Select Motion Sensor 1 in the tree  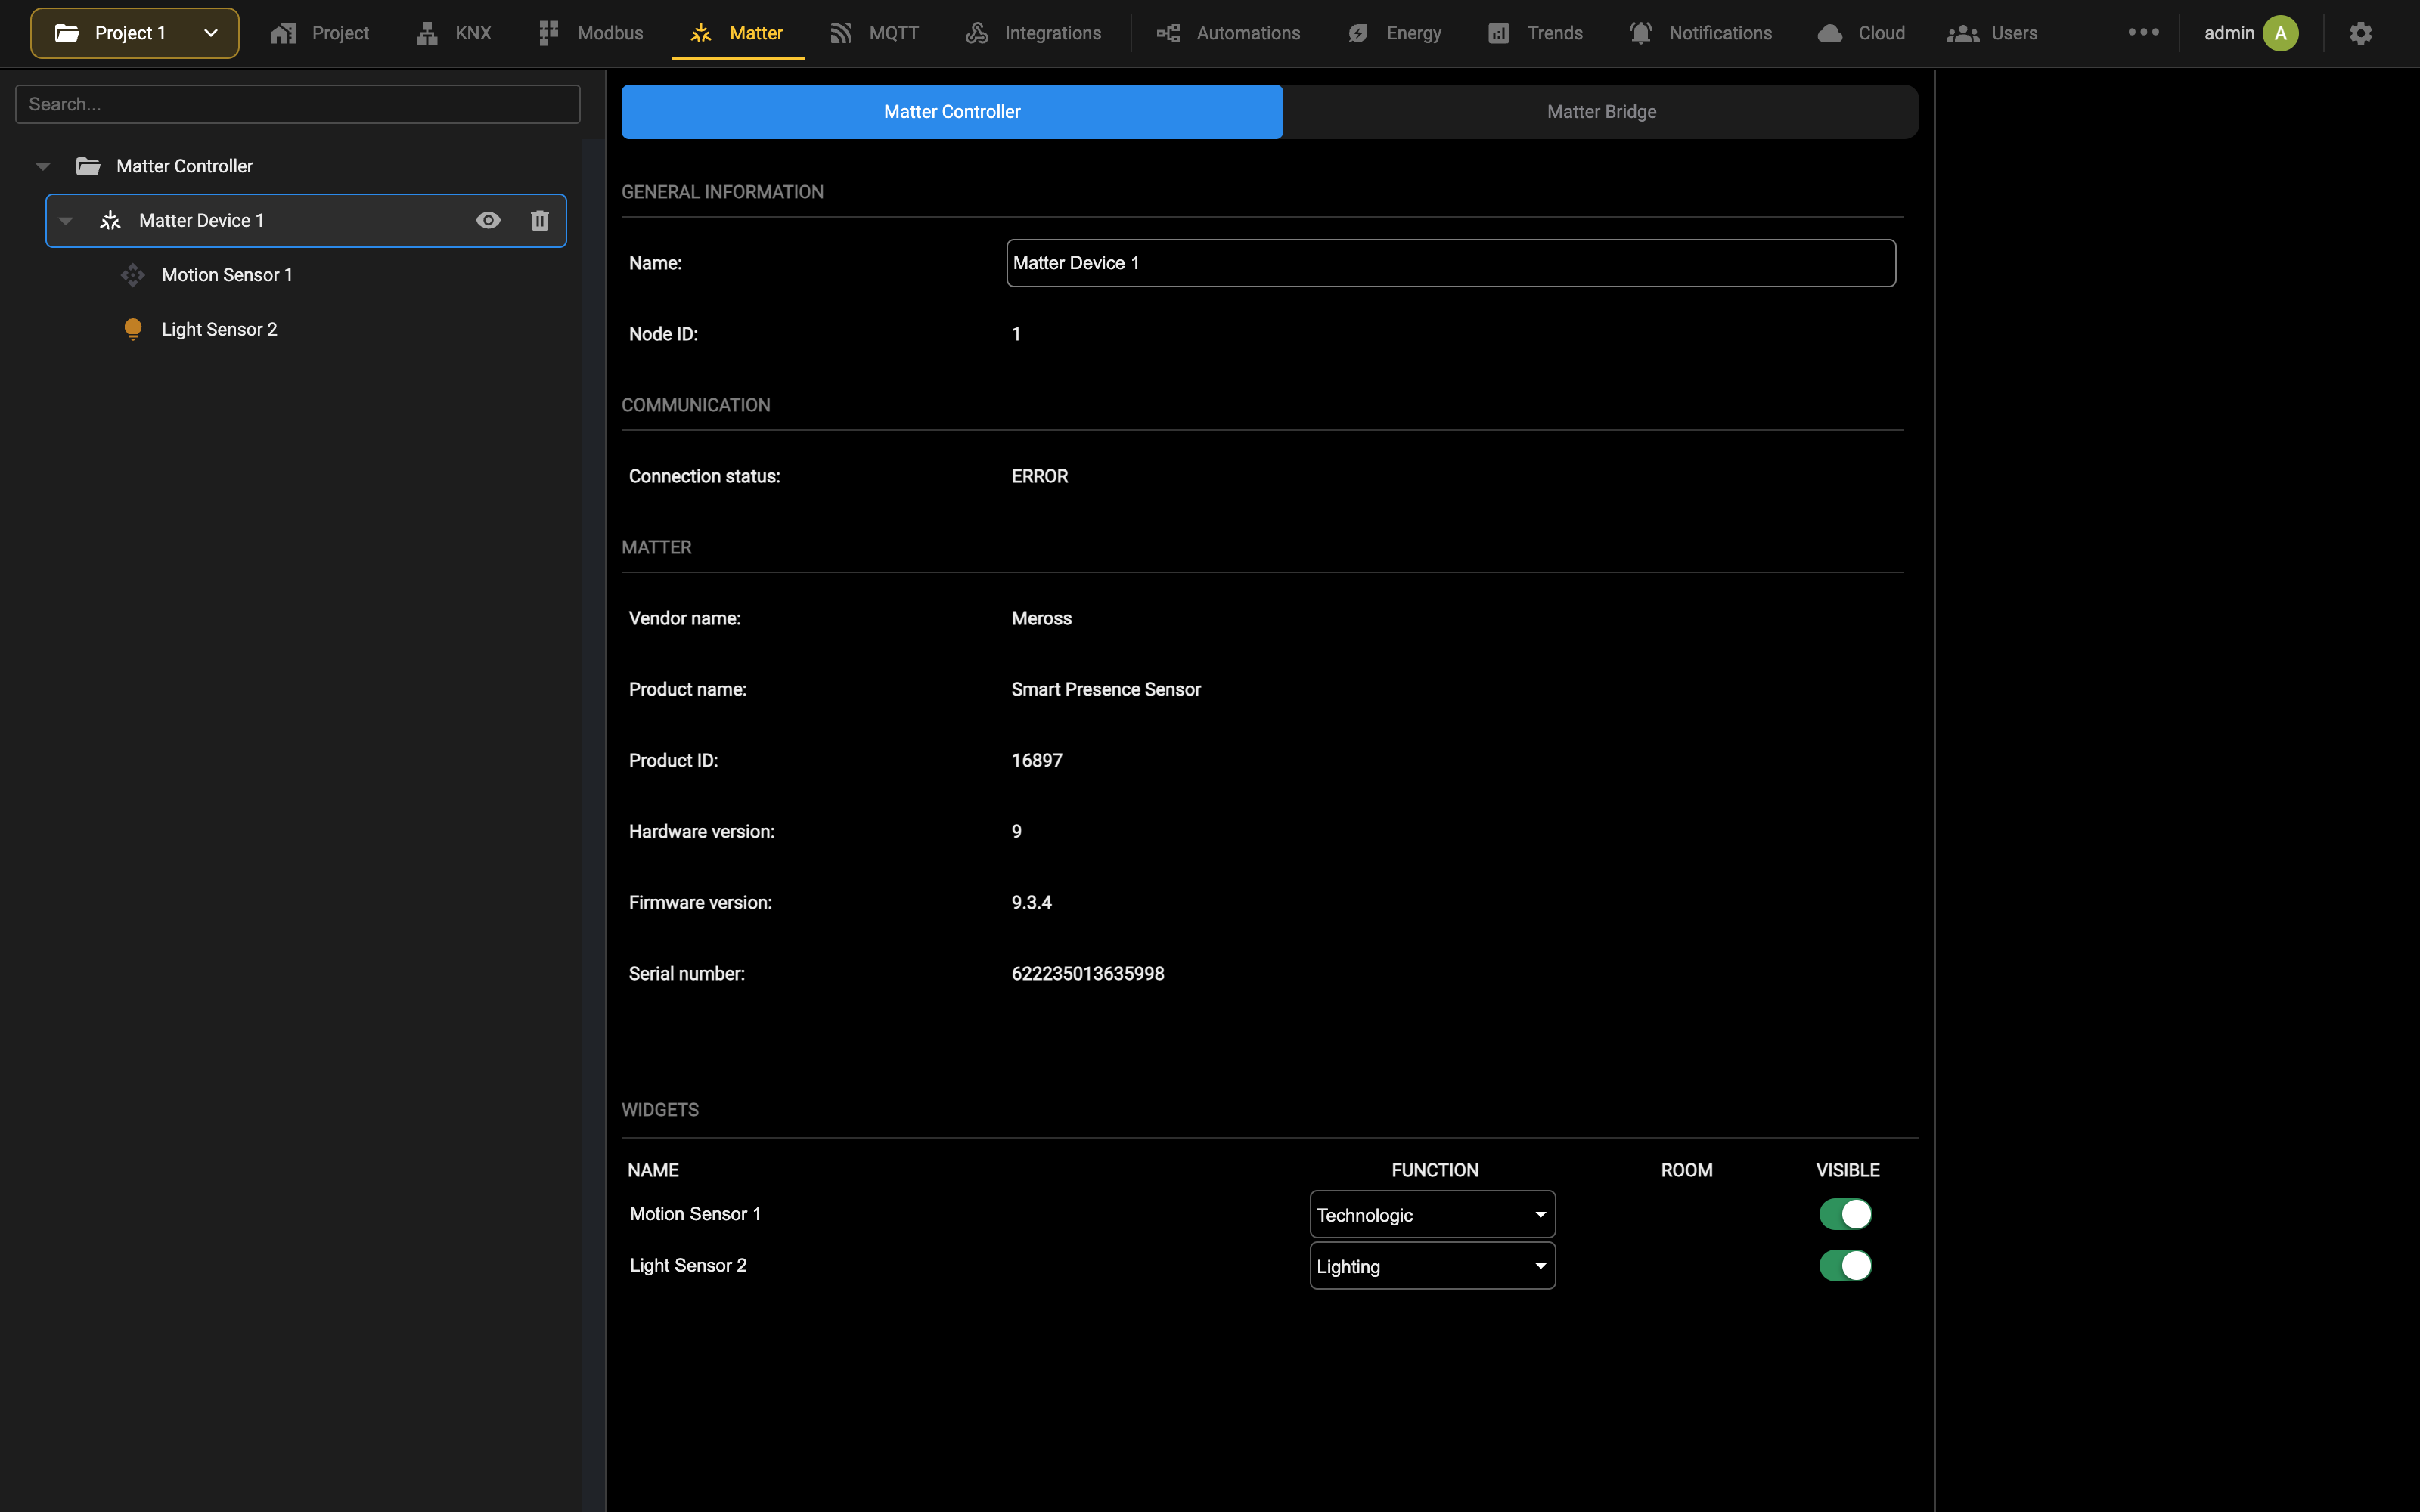[x=227, y=275]
